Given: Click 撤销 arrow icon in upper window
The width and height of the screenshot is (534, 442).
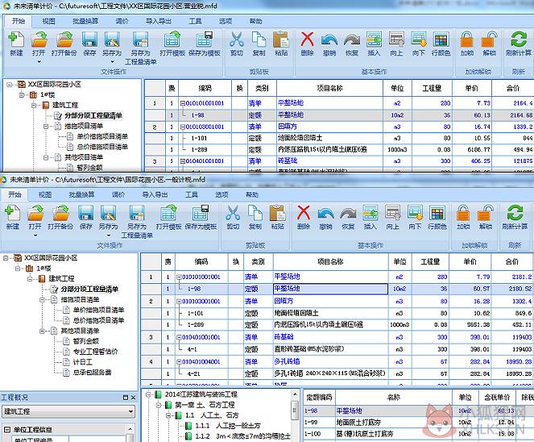Looking at the screenshot, I should [x=329, y=40].
